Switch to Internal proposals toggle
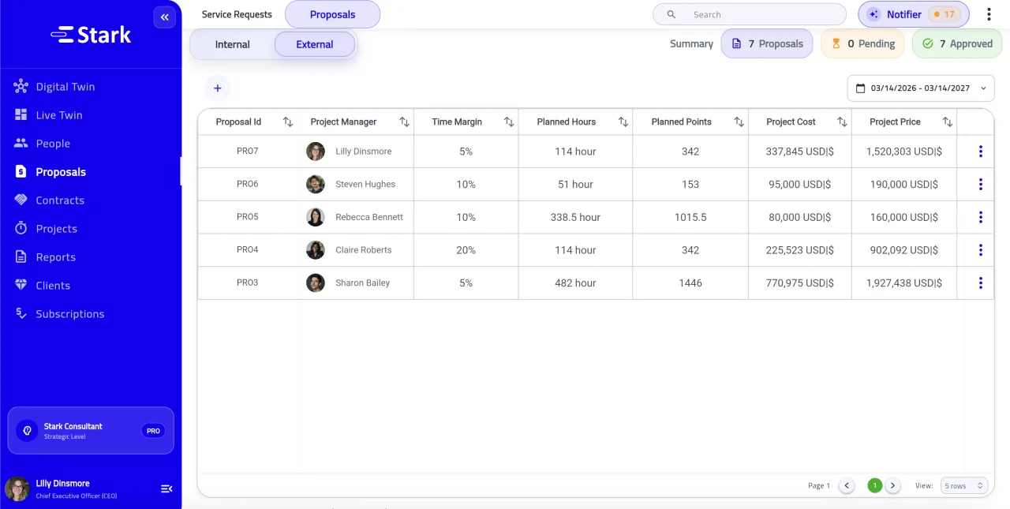 pyautogui.click(x=232, y=45)
